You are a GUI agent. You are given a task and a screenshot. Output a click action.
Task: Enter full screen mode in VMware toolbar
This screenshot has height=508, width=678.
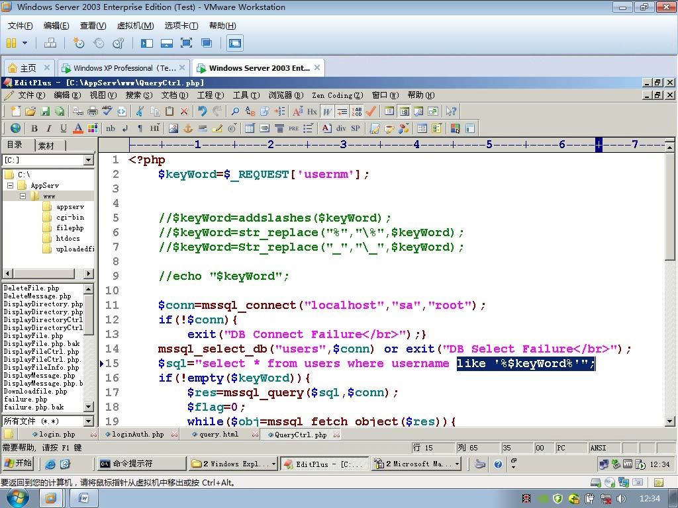click(186, 43)
